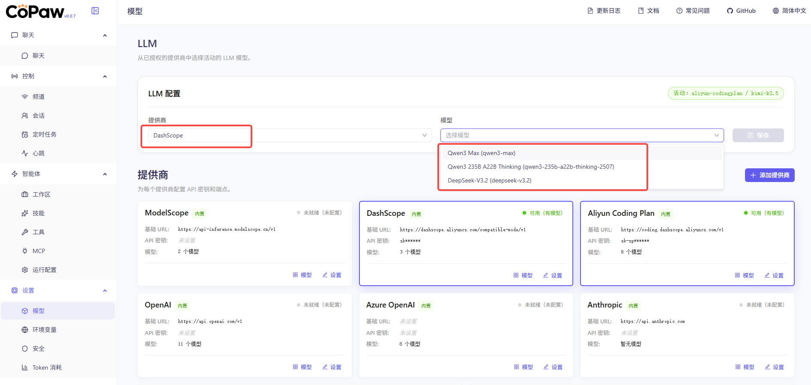The image size is (811, 385).
Task: Open the 文档 documentation link
Action: click(648, 11)
